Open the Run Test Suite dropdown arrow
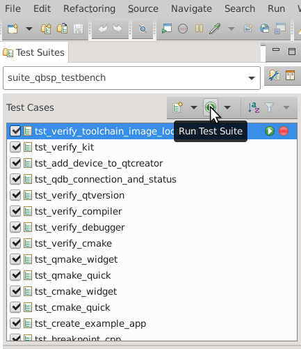301x349 pixels. [x=227, y=107]
